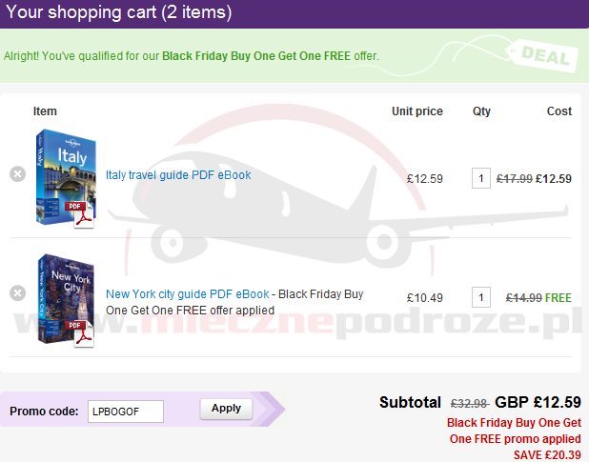This screenshot has width=589, height=462.
Task: Click the Item column header
Action: click(x=45, y=111)
